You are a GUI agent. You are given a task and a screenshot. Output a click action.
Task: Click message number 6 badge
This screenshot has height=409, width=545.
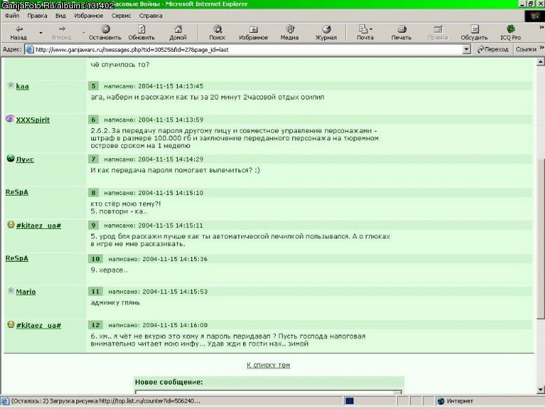point(93,120)
